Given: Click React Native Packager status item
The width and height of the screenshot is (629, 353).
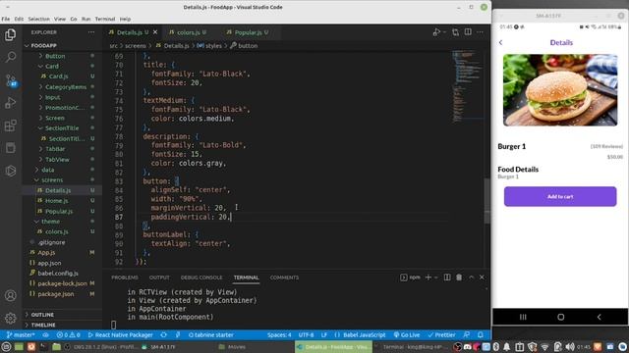Looking at the screenshot, I should [x=120, y=335].
